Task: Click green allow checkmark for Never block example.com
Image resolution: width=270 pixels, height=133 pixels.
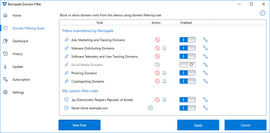Action: pyautogui.click(x=151, y=108)
